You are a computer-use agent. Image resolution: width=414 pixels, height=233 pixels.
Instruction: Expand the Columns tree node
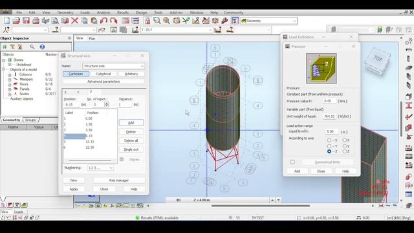10,75
